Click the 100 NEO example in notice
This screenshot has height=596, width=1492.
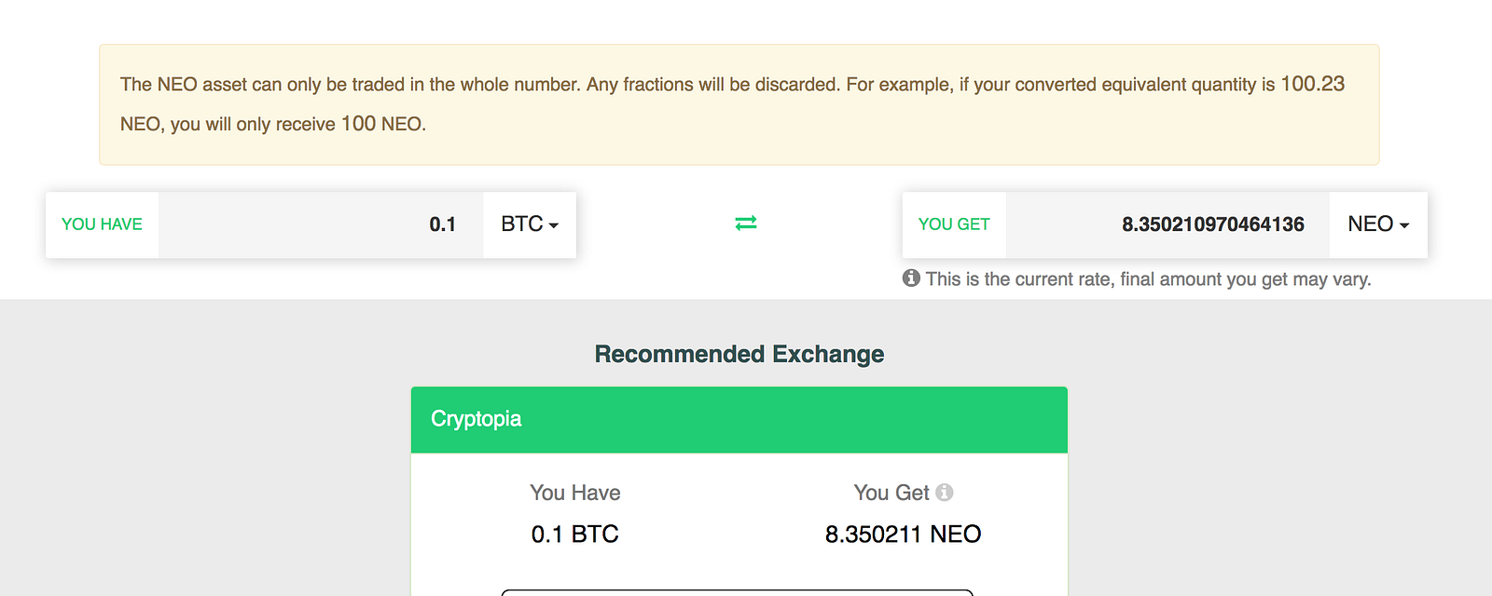[383, 124]
